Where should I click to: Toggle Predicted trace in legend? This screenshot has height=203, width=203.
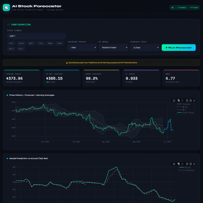click(x=186, y=170)
